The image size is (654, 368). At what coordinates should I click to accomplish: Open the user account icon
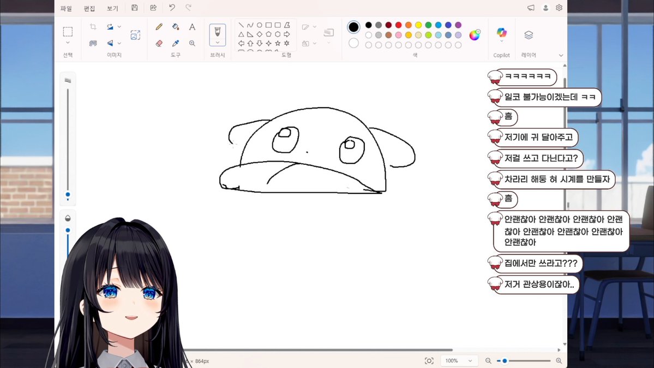(545, 8)
